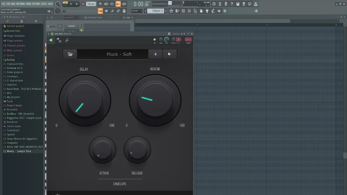347x195 pixels.
Task: Open the browser/plugin picker view icon
Action: click(x=195, y=11)
